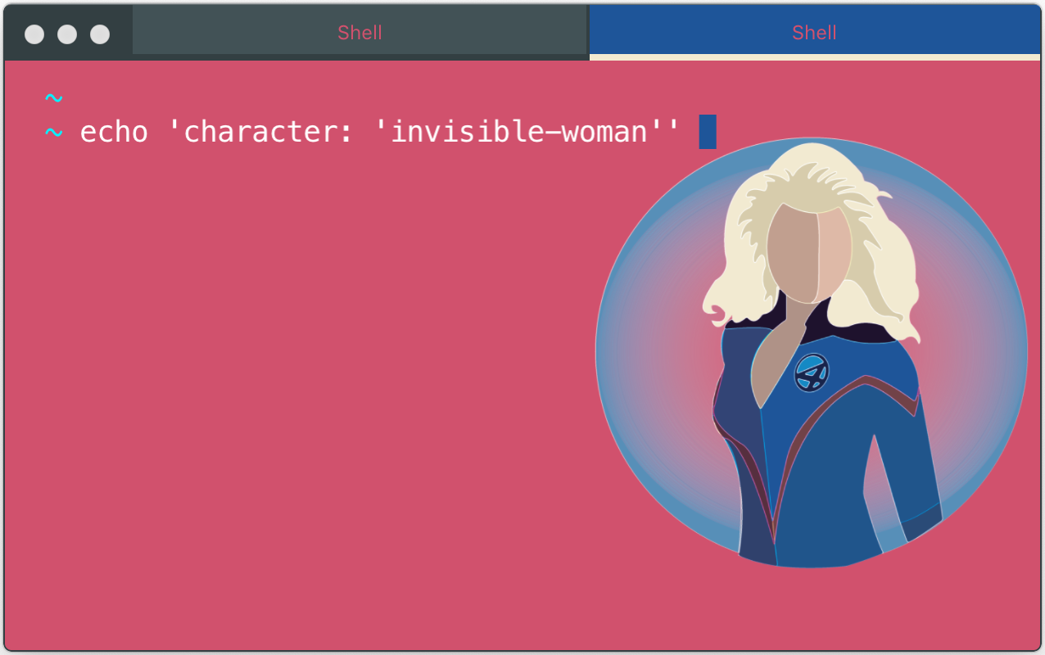Click the cyan tilde prompt on the first line
Screen dimensions: 1045x655
point(53,98)
